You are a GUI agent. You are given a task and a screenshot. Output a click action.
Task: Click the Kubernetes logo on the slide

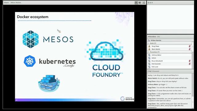tap(50, 61)
